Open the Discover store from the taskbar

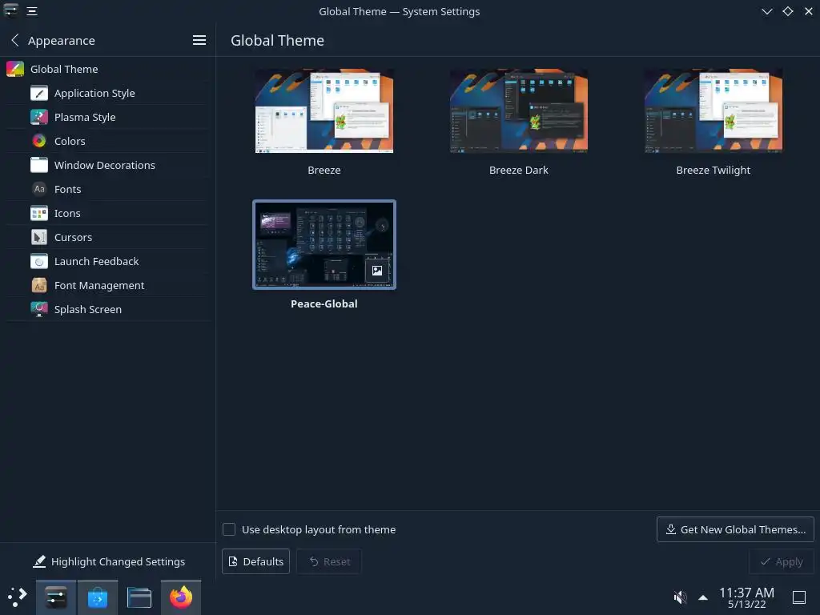click(x=97, y=597)
